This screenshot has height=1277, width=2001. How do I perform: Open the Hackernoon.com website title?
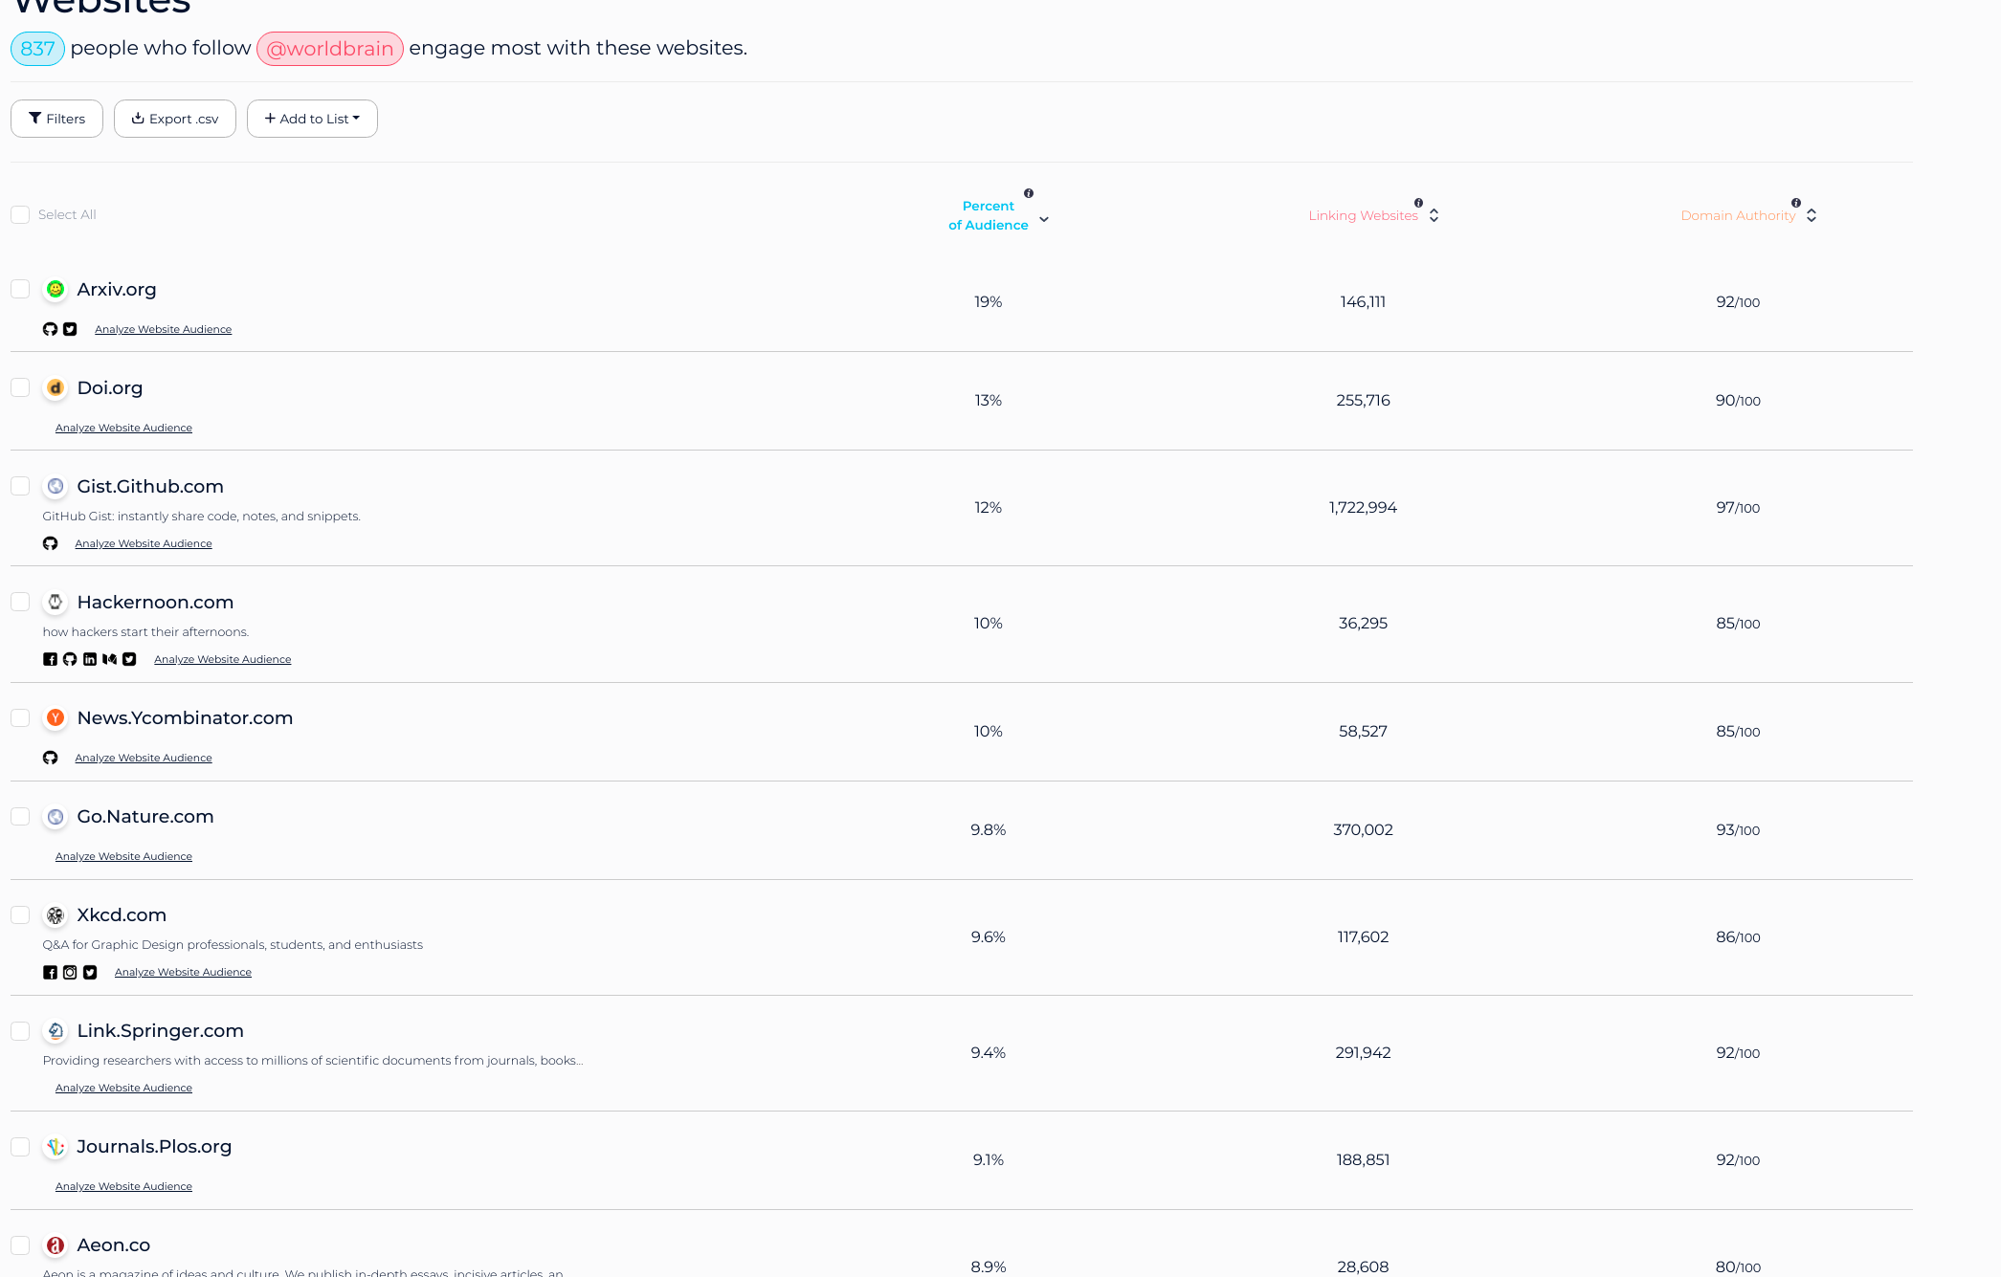155,602
